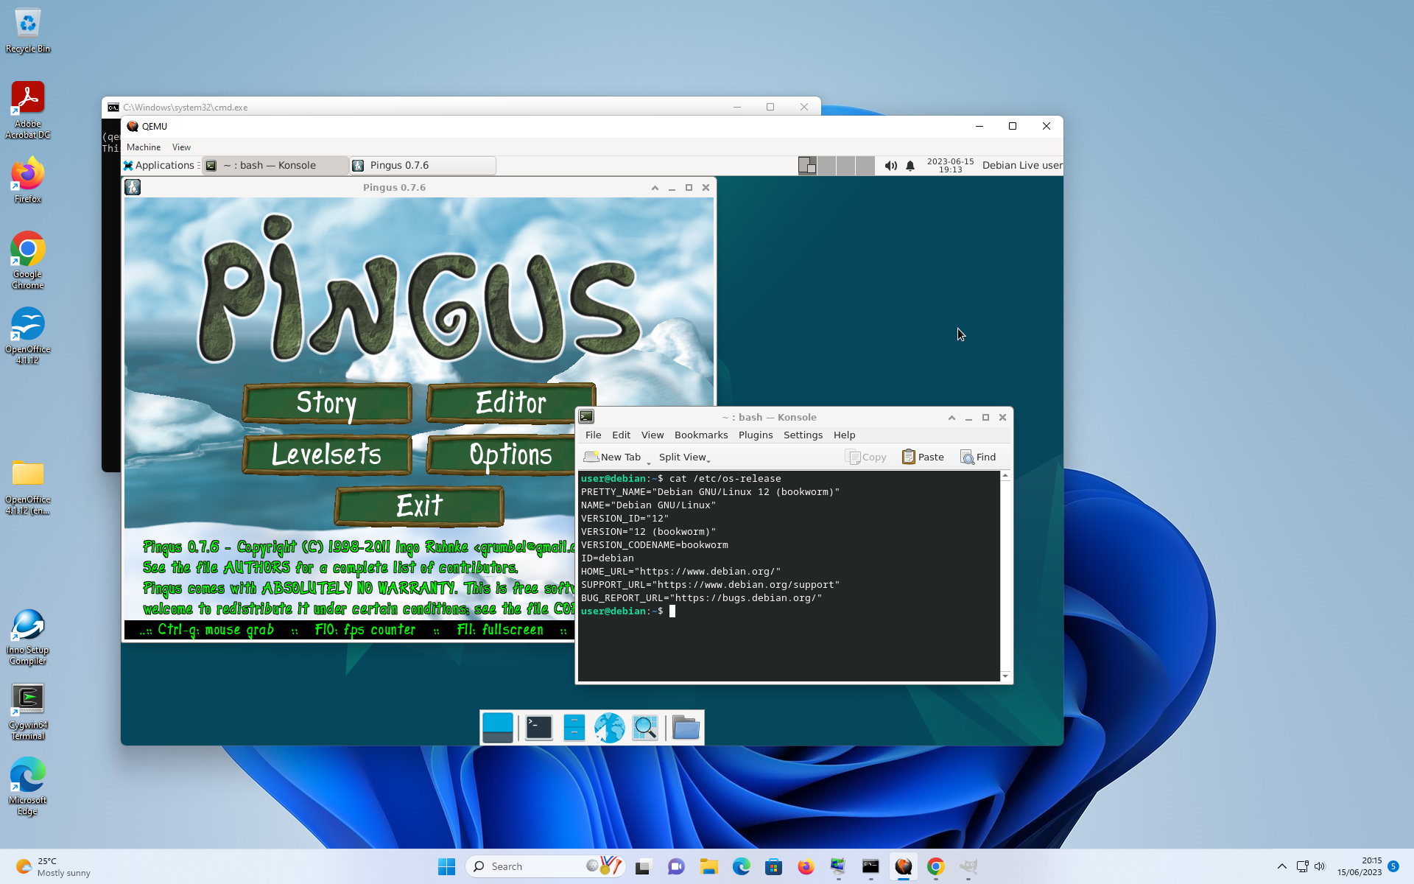
Task: Open the QEMU Machine menu
Action: 144,147
